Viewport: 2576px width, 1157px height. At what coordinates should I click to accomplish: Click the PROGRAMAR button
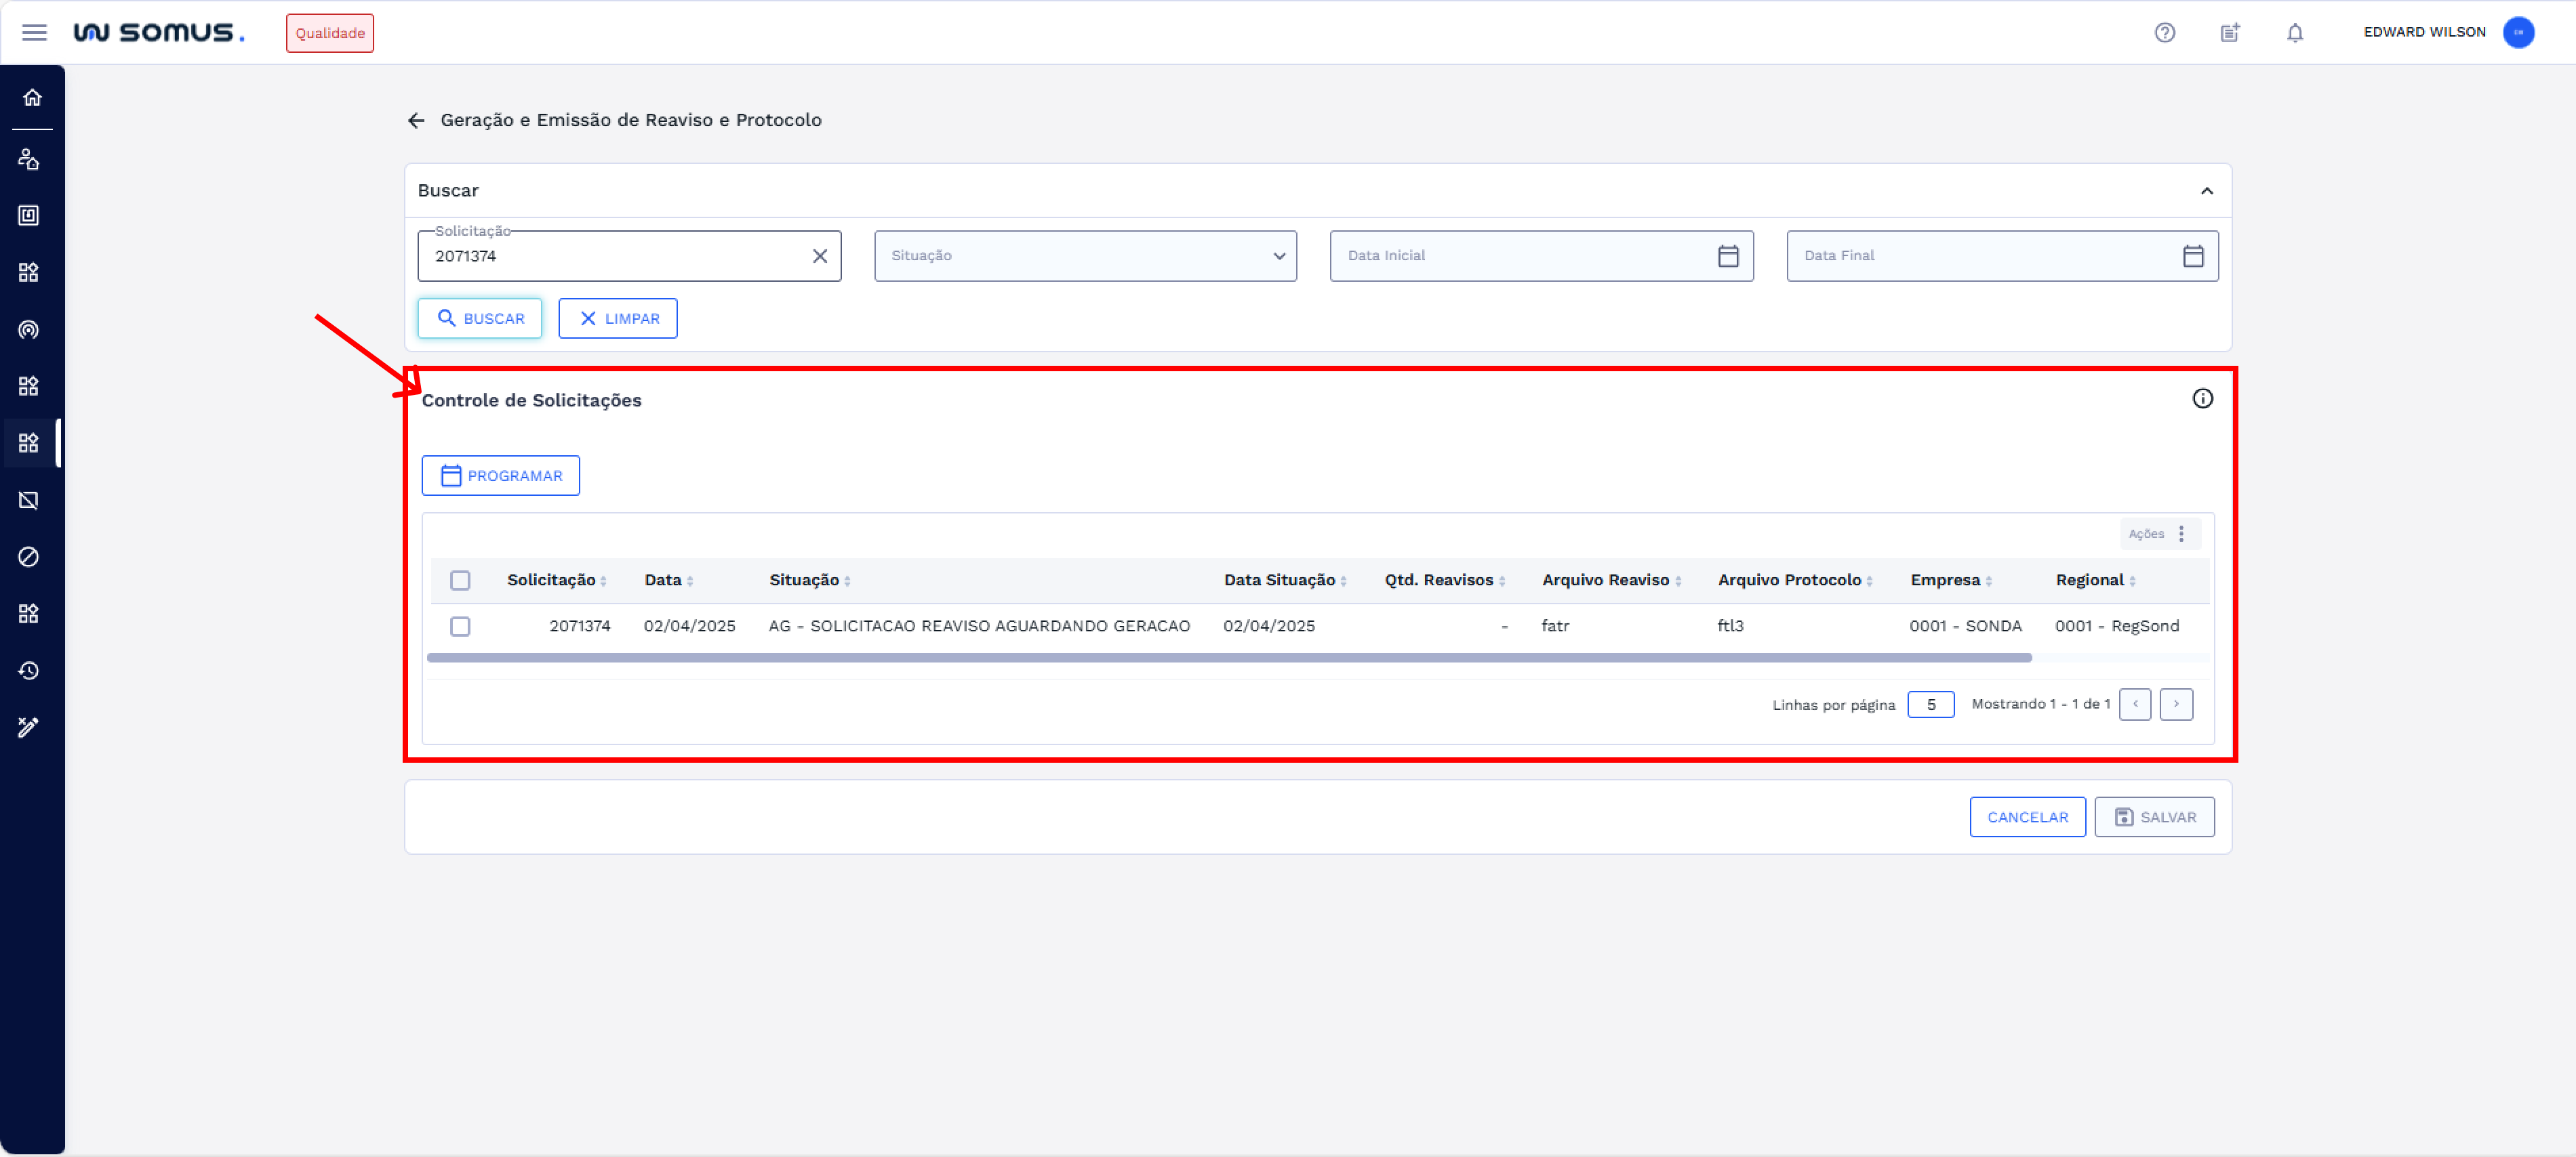pyautogui.click(x=500, y=476)
